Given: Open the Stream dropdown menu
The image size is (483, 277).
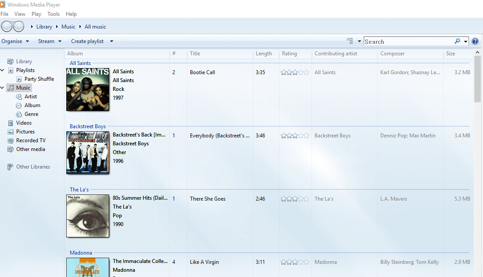Looking at the screenshot, I should (x=50, y=41).
